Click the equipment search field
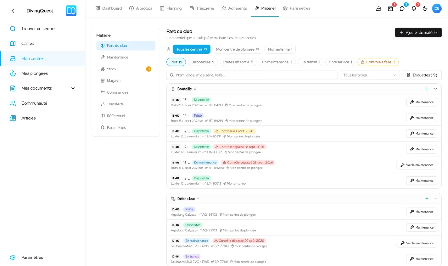This screenshot has height=266, width=448. [x=252, y=75]
